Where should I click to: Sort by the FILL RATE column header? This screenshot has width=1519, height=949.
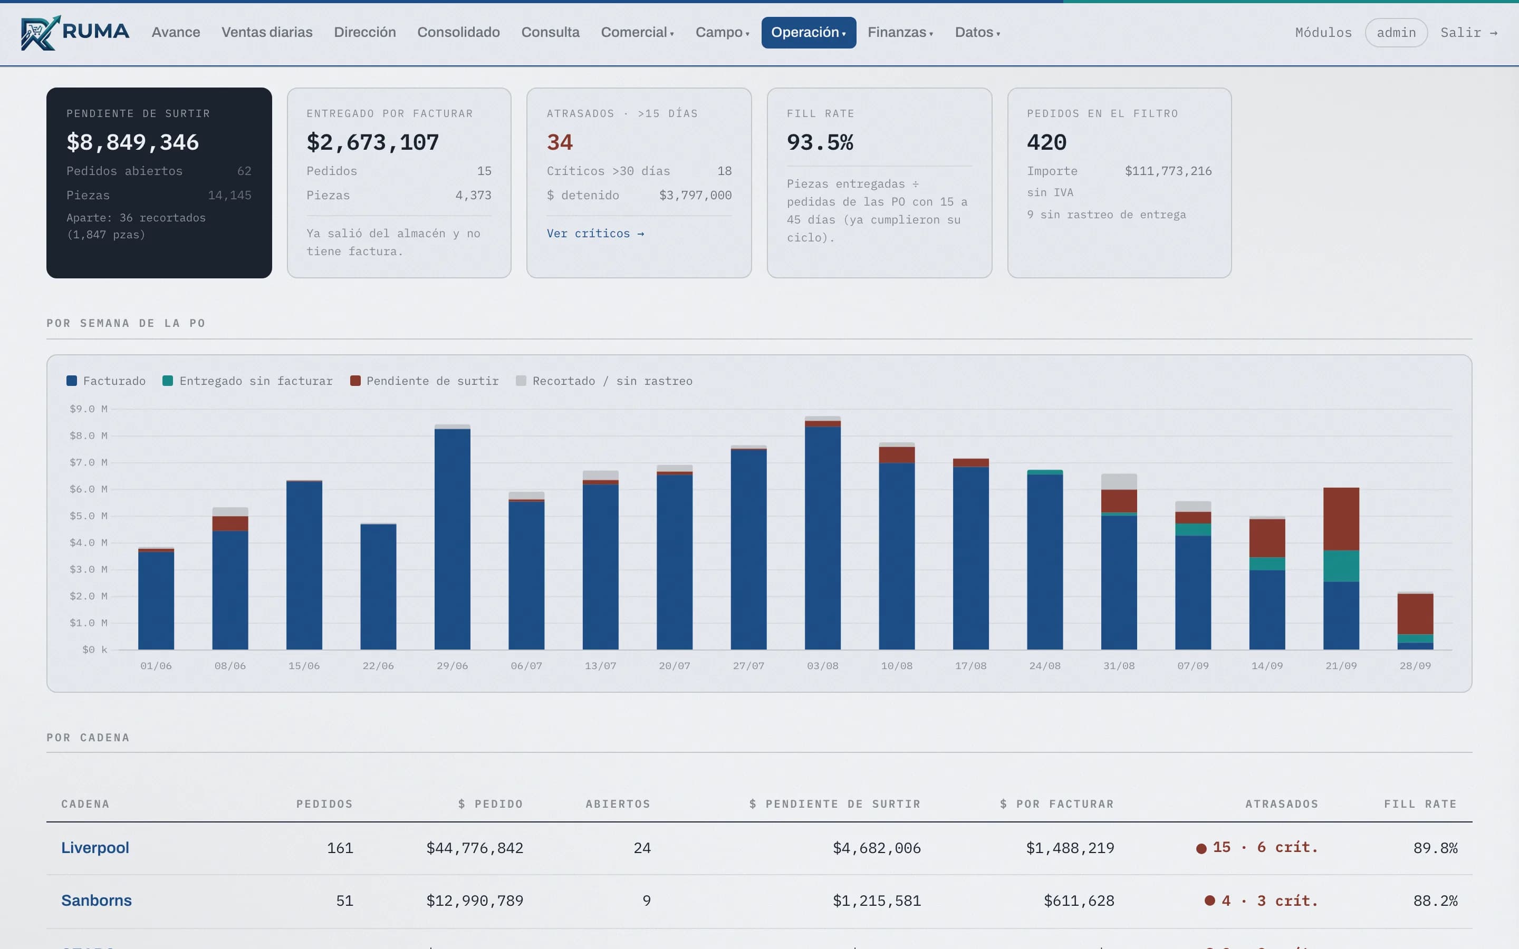tap(1420, 804)
